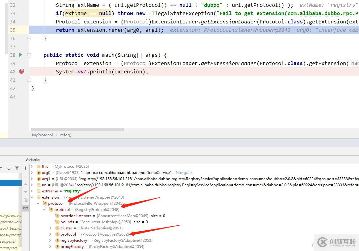Click the up arrow previous frame icon
The image size is (359, 251).
[x=2, y=168]
